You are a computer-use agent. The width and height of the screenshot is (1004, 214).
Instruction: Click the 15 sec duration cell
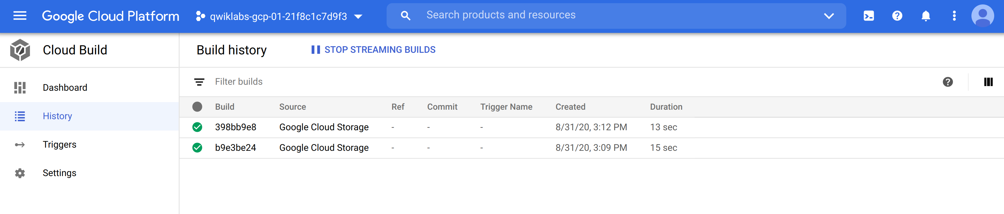663,148
